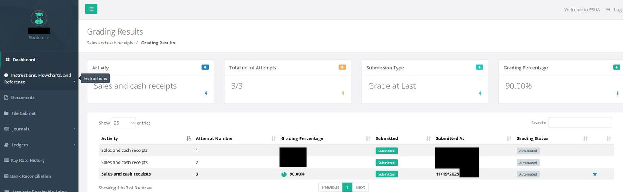Click Automated badge for attempt 2
The image size is (623, 192).
click(x=528, y=163)
